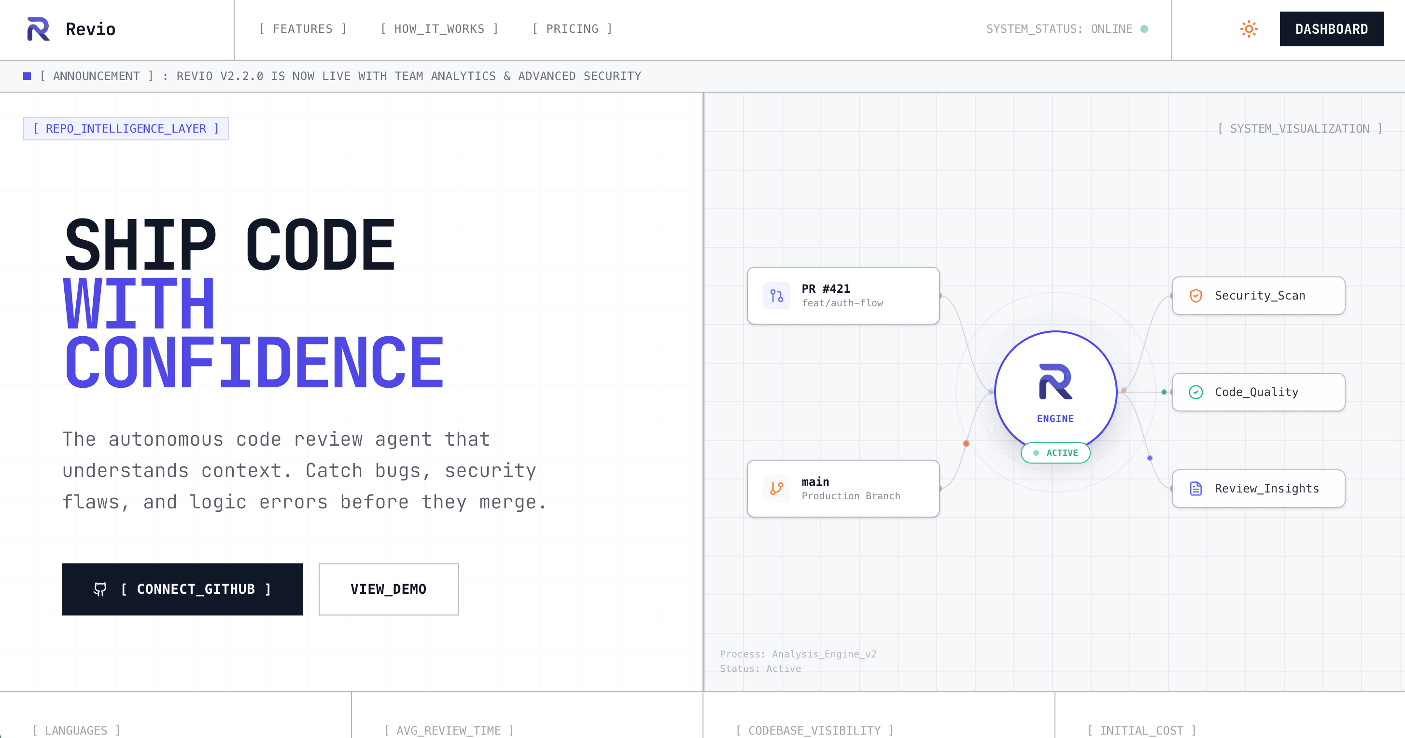Click the git branch icon on main card
This screenshot has width=1405, height=738.
776,488
